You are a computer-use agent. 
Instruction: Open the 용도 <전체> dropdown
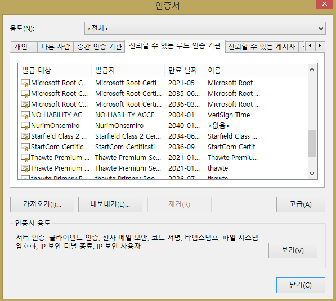205,29
